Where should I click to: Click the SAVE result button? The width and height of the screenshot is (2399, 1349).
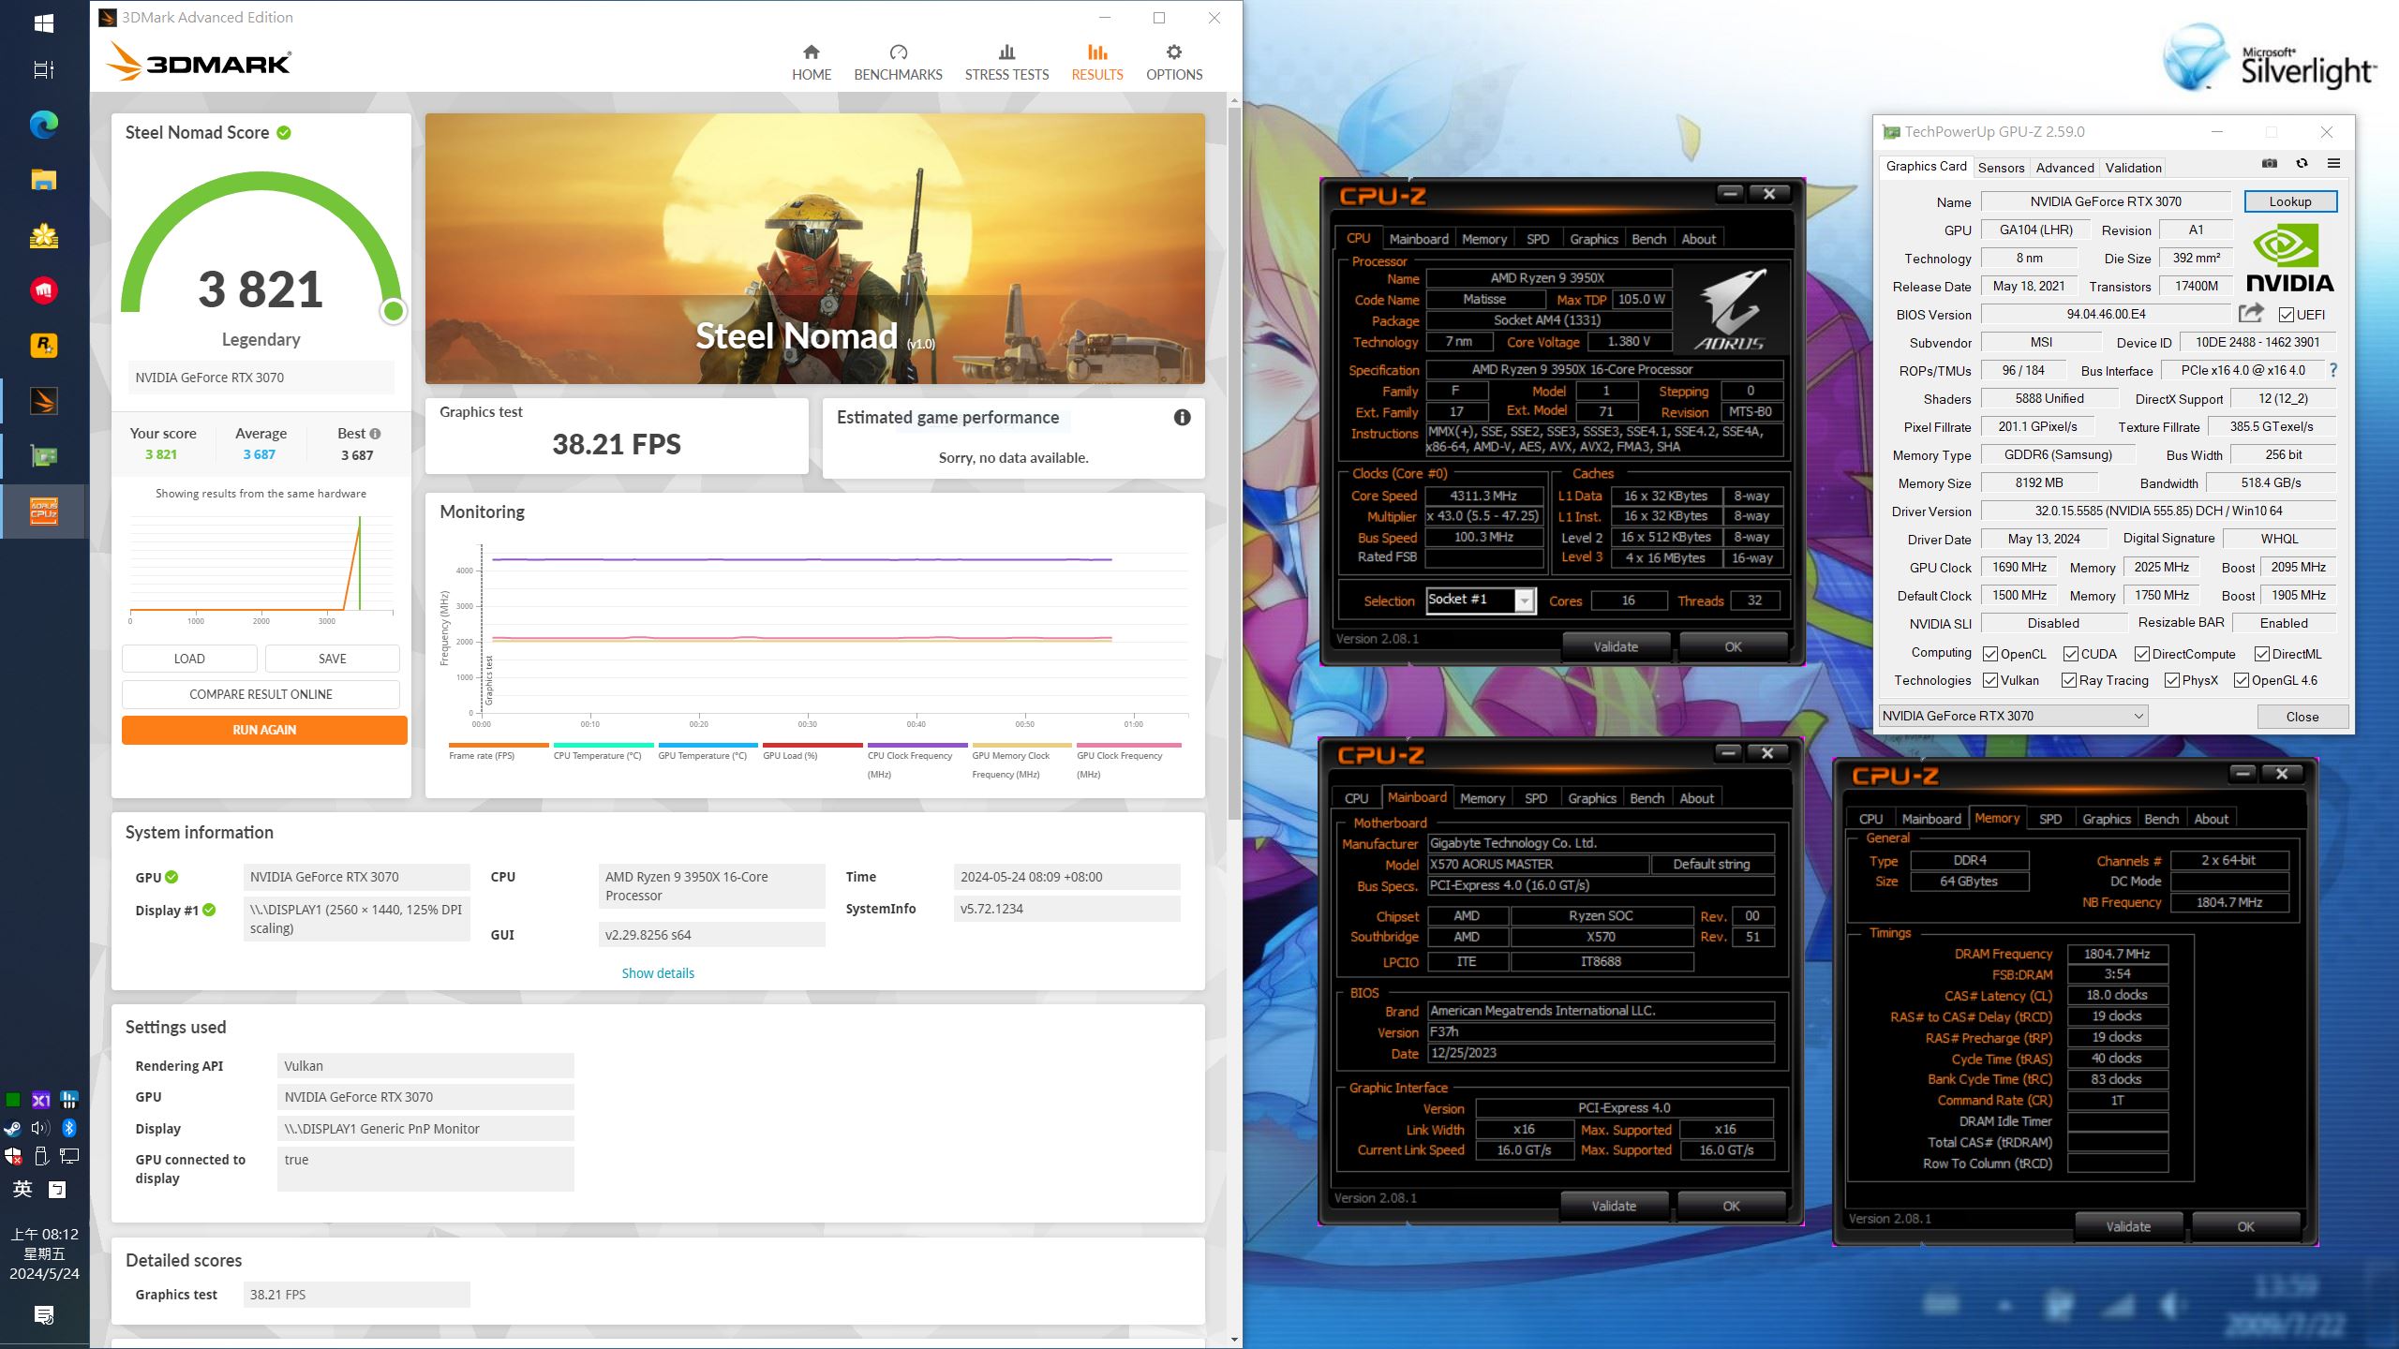(333, 659)
